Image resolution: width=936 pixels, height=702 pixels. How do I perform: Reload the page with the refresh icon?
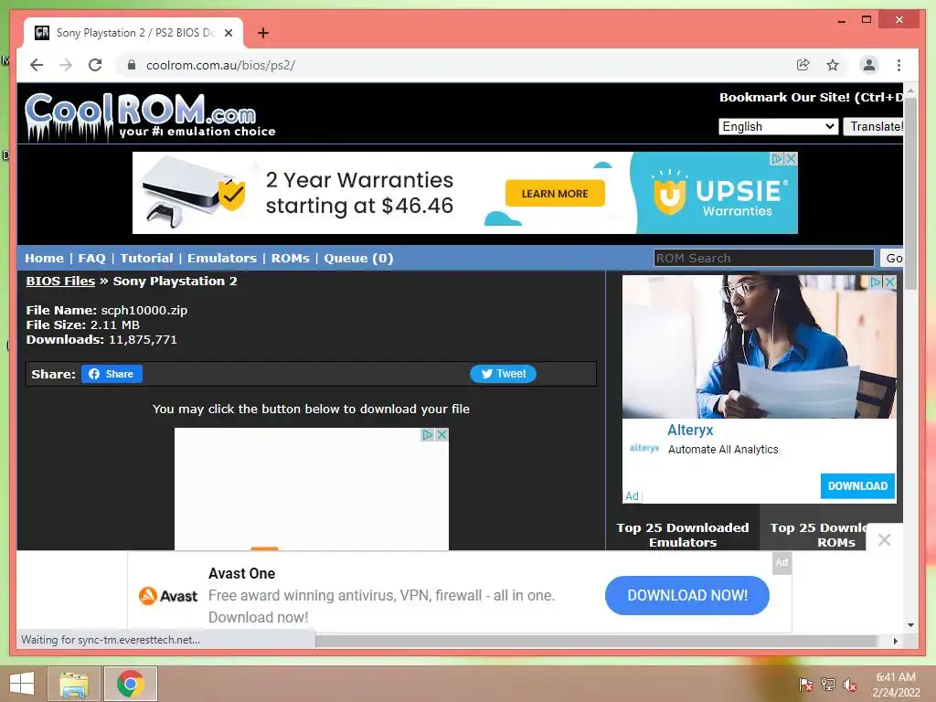[95, 65]
